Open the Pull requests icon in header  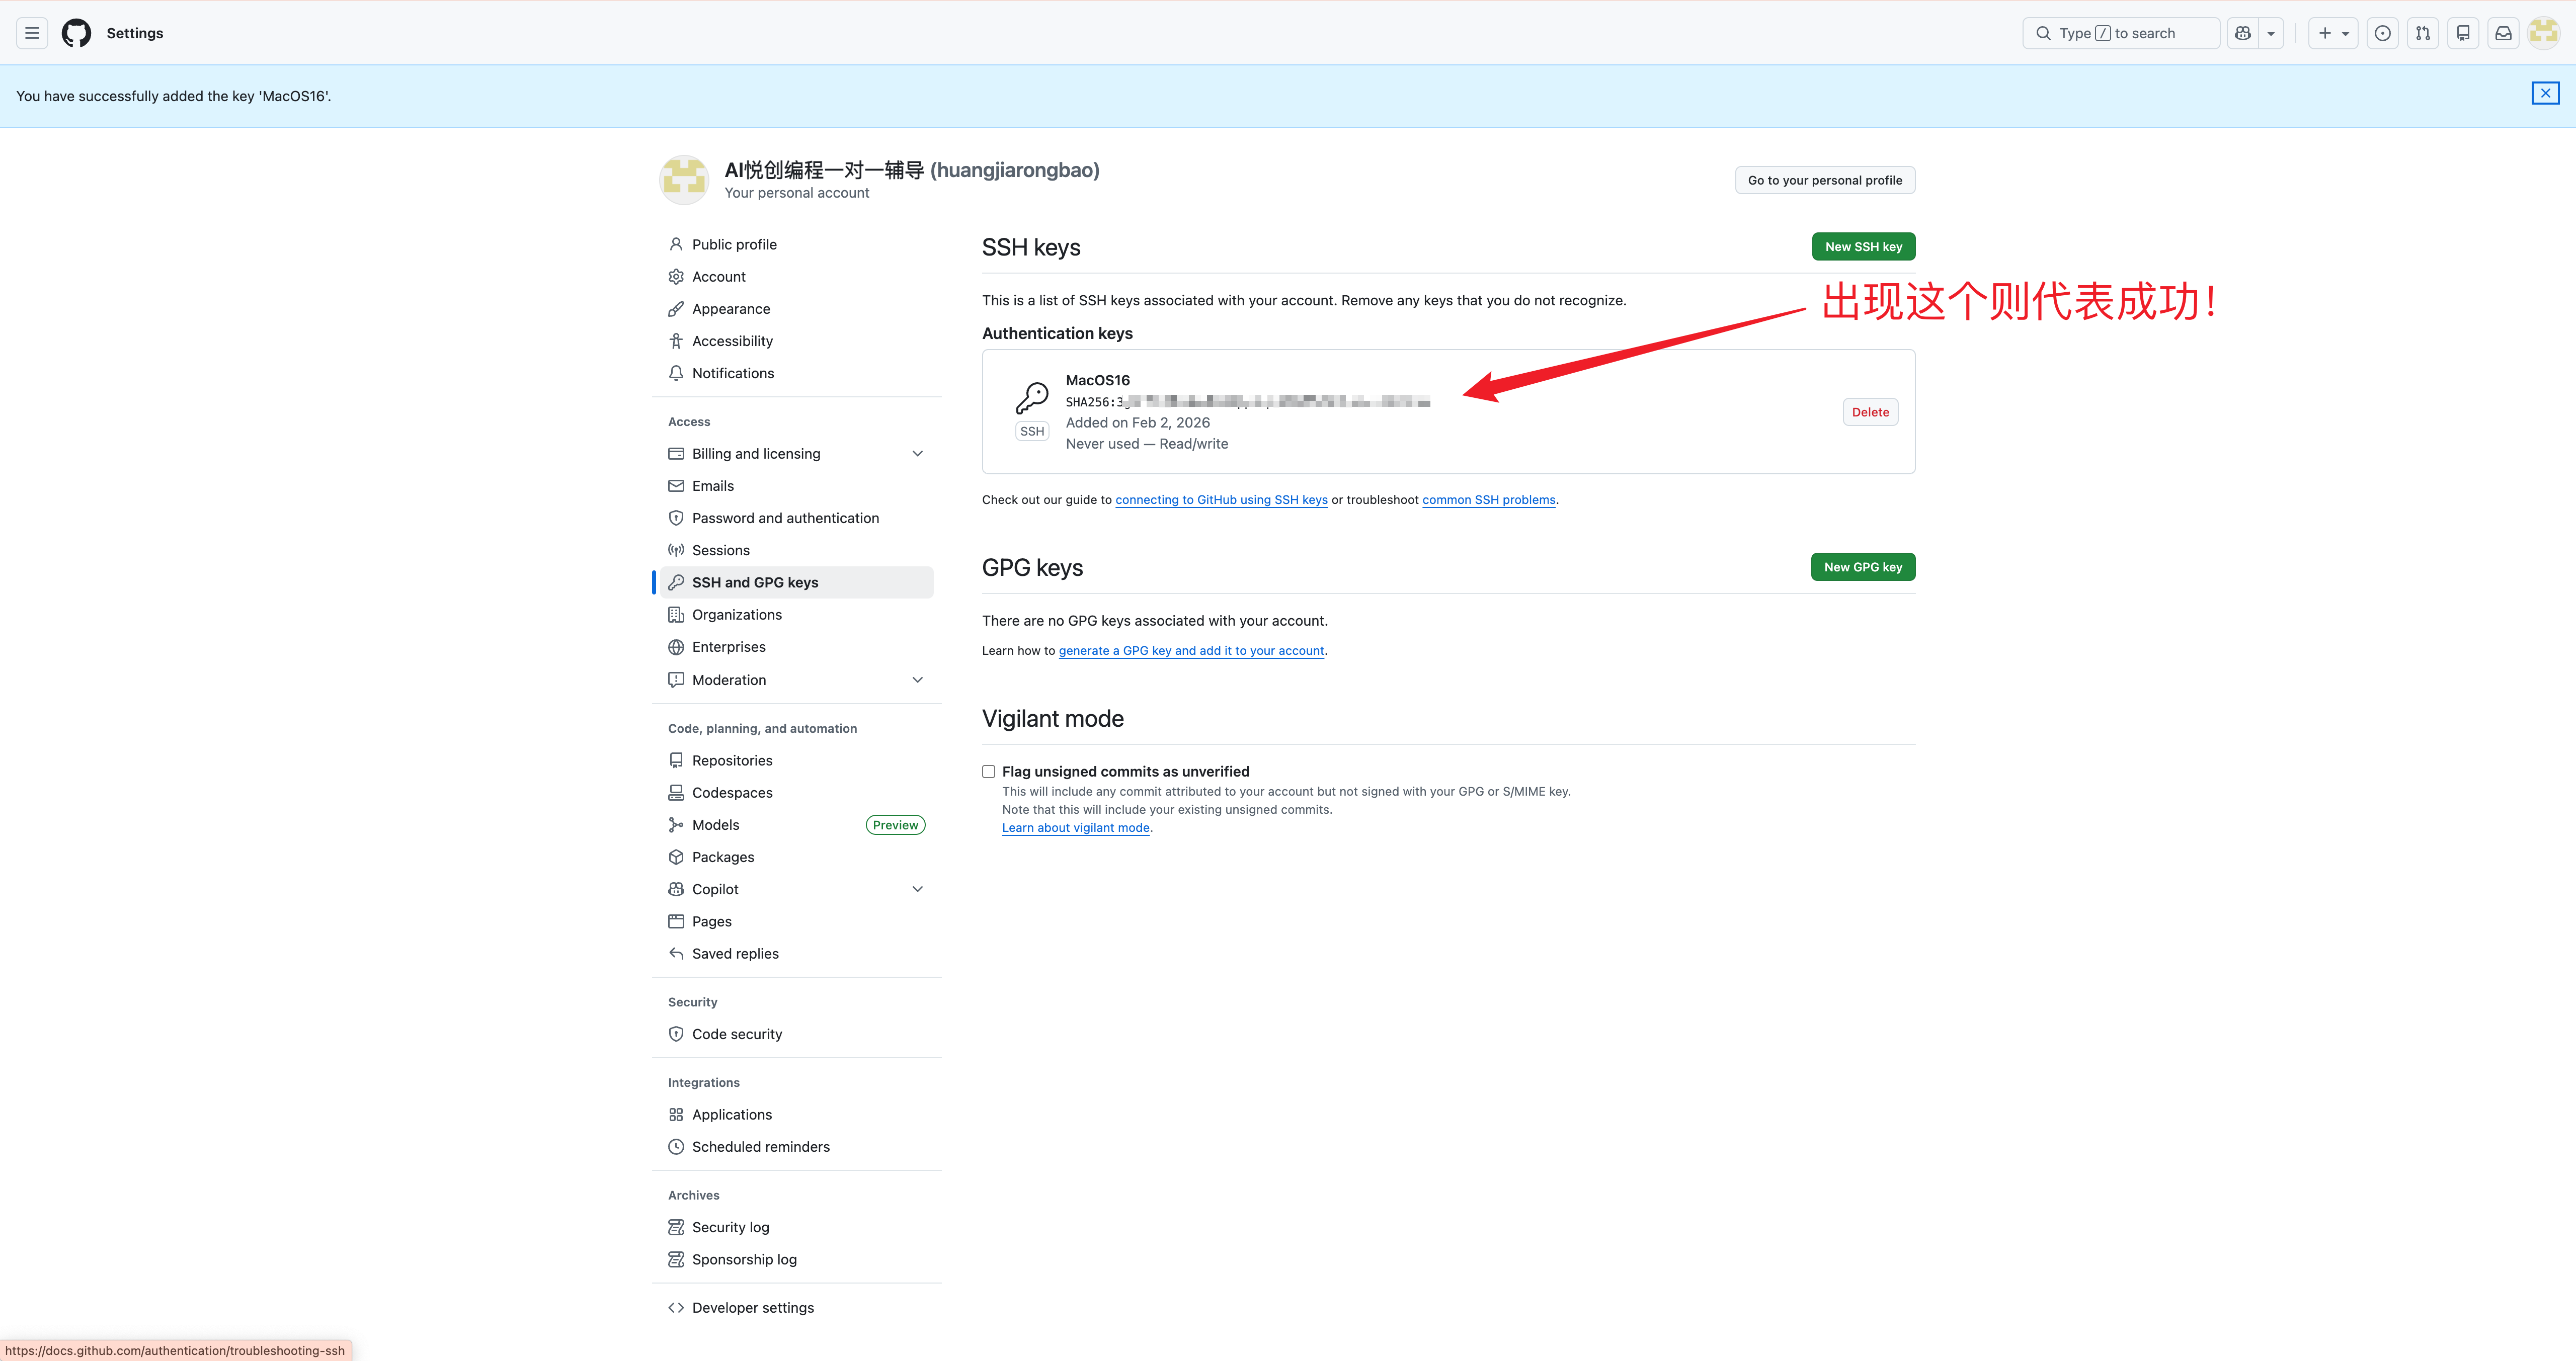[x=2423, y=33]
